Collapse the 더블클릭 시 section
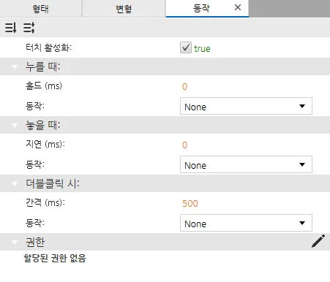330x282 pixels. pyautogui.click(x=15, y=183)
